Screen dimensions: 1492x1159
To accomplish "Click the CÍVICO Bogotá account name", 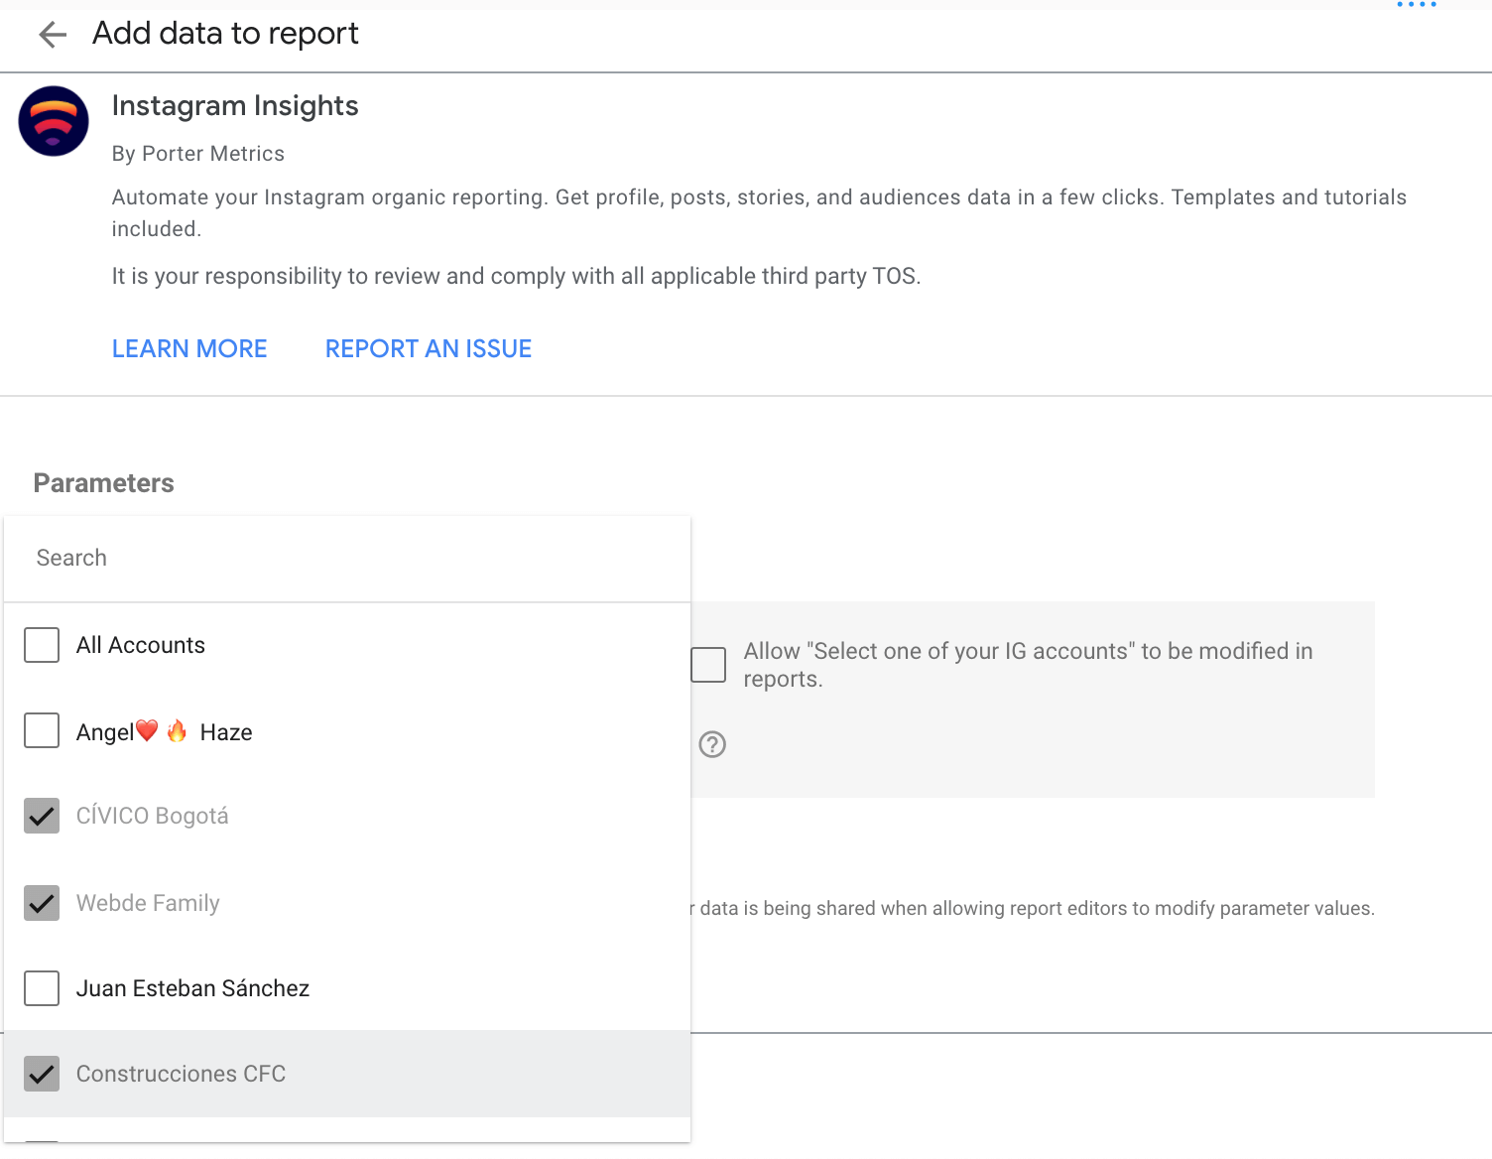I will pos(153,816).
